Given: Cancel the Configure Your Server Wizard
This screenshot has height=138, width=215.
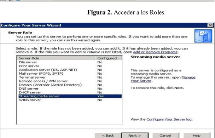Looking at the screenshot, I should coord(165,136).
